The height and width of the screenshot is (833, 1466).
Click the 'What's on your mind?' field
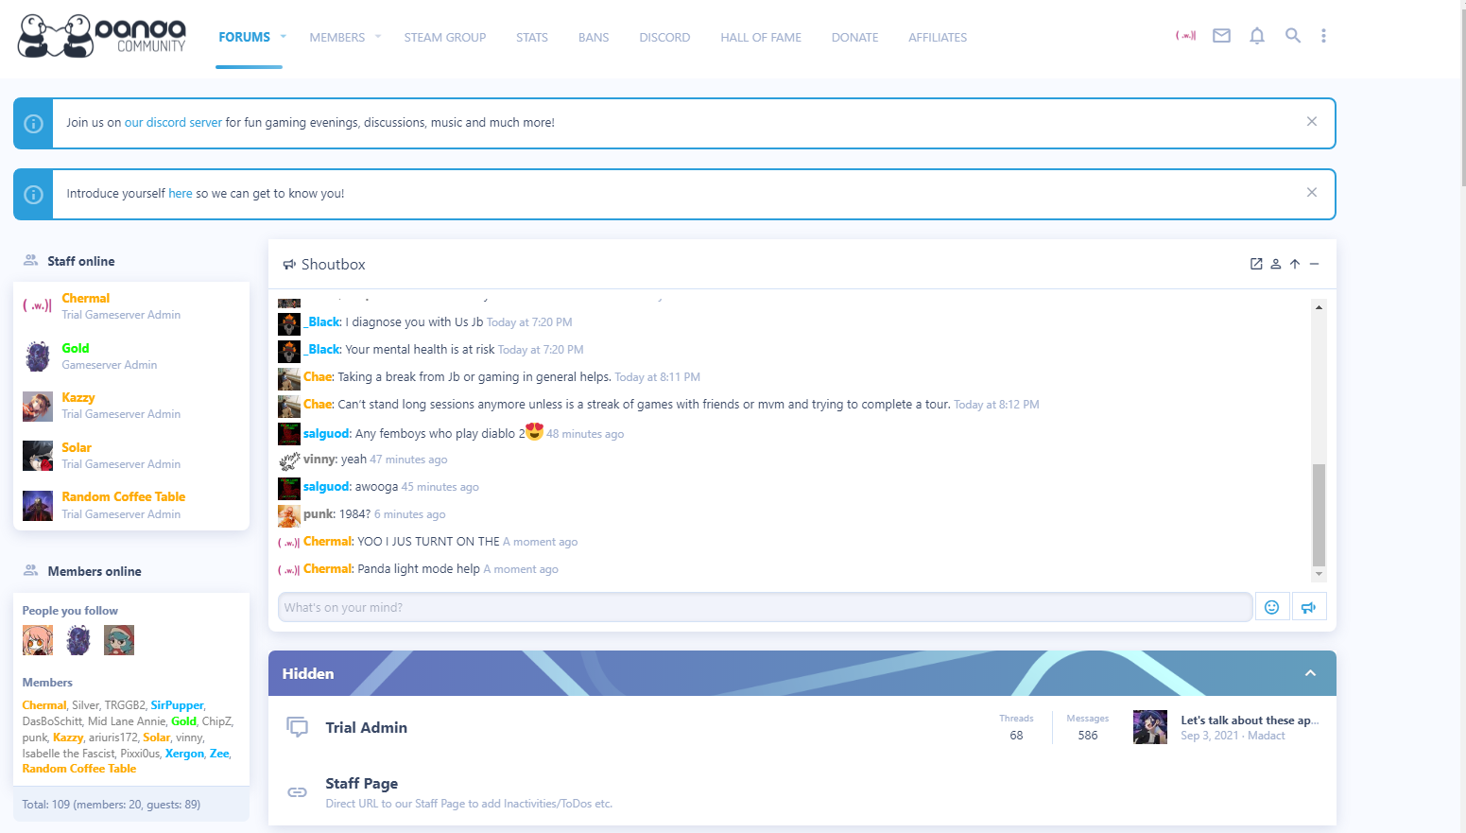click(765, 607)
